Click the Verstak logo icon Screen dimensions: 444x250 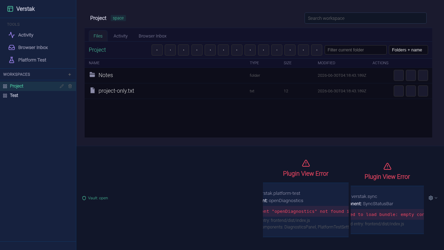10,9
